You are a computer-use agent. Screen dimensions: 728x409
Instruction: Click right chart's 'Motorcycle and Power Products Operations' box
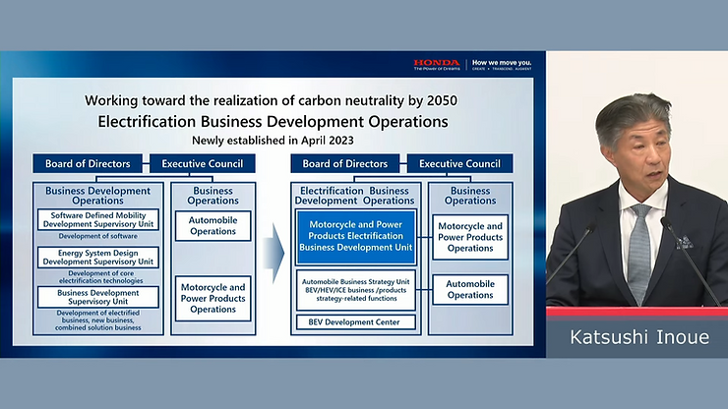coord(470,237)
